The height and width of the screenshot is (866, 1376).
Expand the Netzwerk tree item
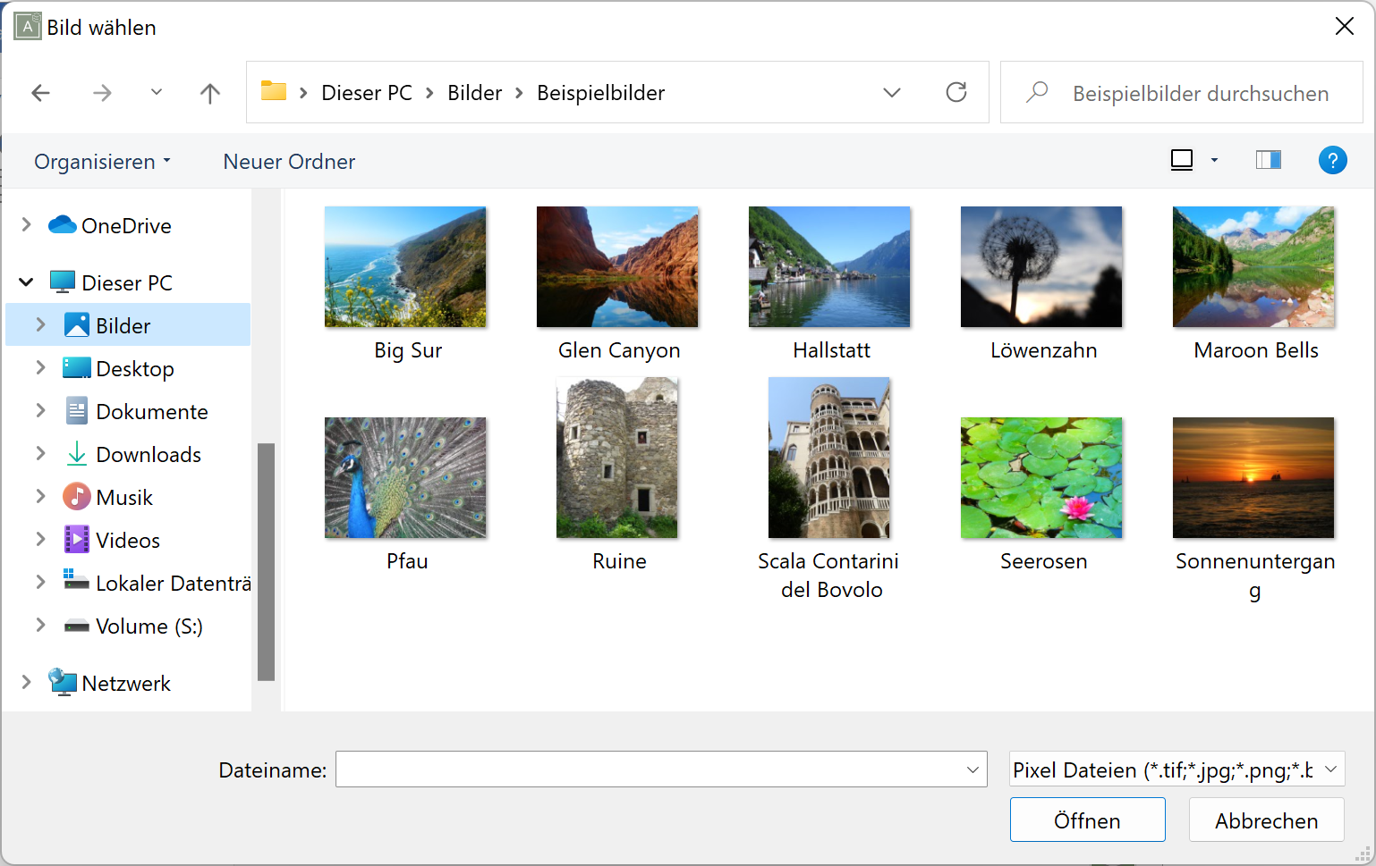click(x=25, y=682)
